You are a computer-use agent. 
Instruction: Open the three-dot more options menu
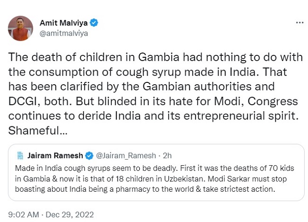coord(299,22)
